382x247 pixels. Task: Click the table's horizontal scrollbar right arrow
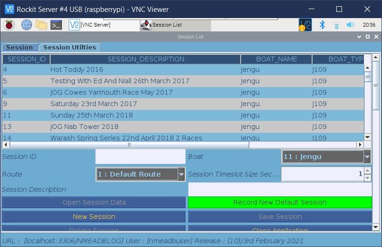coord(360,145)
